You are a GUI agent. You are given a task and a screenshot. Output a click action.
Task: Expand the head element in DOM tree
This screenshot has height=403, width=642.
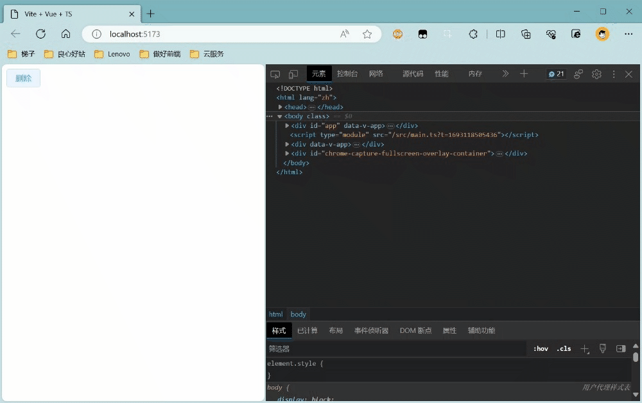281,107
